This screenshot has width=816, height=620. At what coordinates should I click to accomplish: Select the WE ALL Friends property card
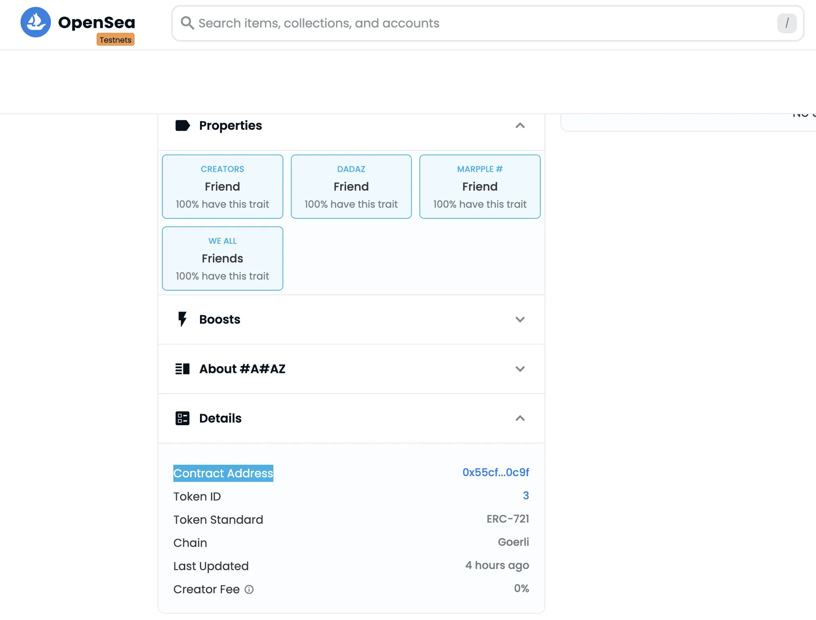222,258
